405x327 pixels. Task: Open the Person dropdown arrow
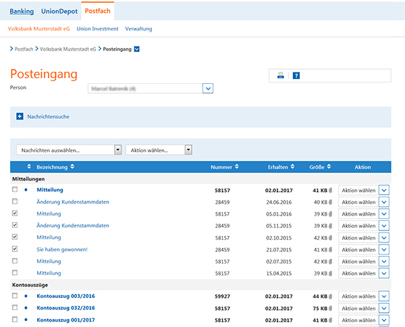[x=208, y=89]
